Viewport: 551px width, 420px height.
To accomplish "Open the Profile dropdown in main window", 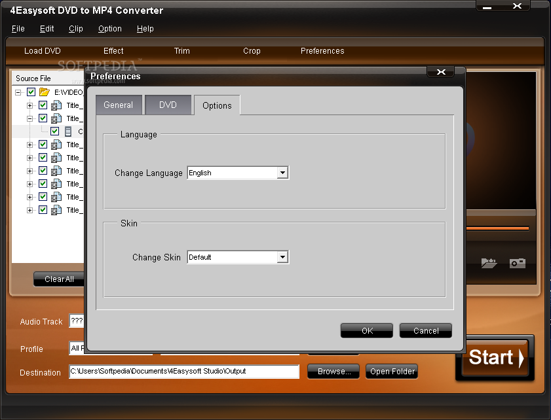I will [x=77, y=348].
